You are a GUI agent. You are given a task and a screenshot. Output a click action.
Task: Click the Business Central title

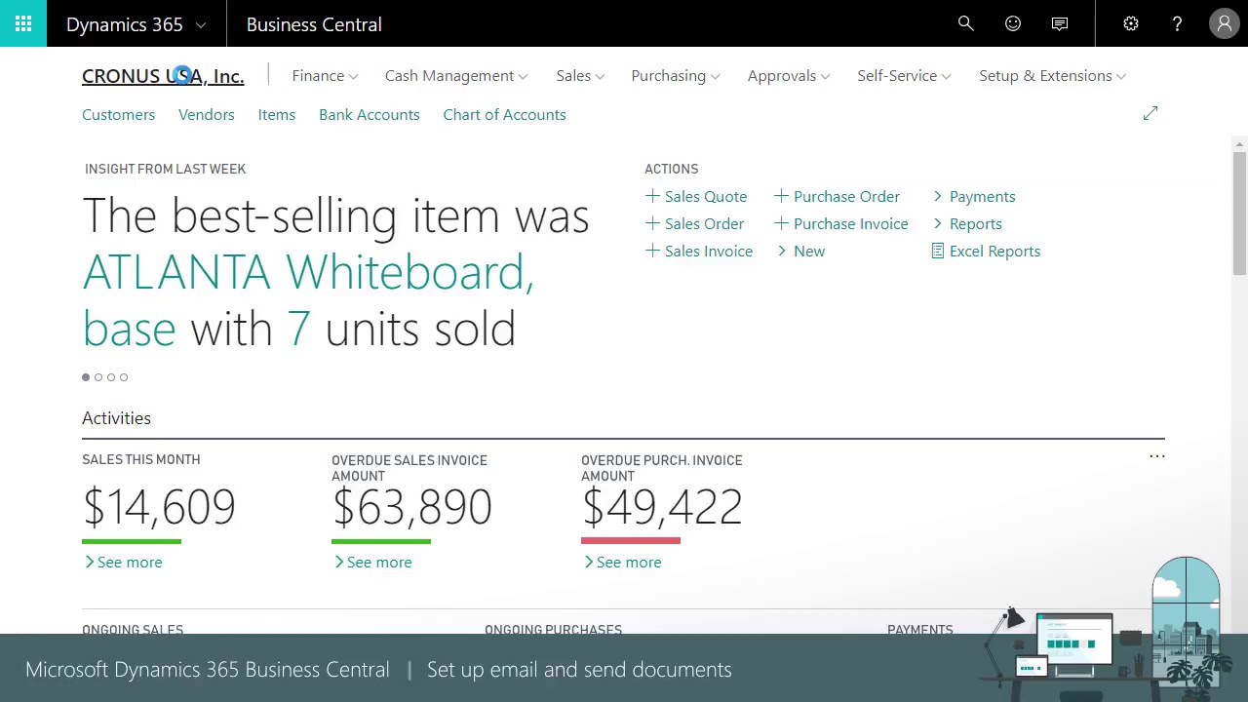(x=314, y=24)
